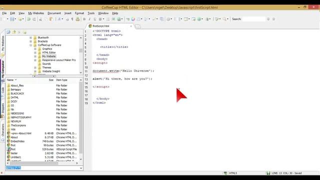320x180 pixels.
Task: Expand the Website Insight folder node
Action: pos(35,71)
